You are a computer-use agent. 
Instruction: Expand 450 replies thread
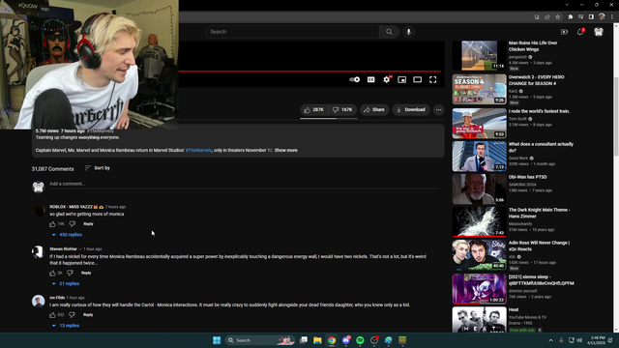(67, 235)
